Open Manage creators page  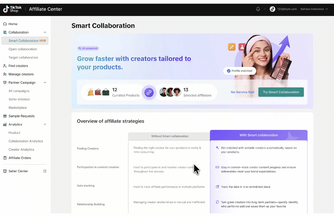[21, 74]
